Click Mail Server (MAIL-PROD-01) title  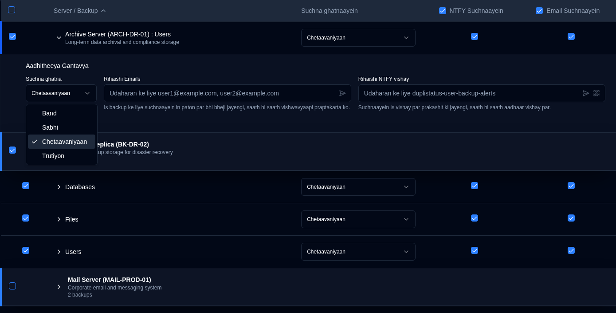point(110,280)
